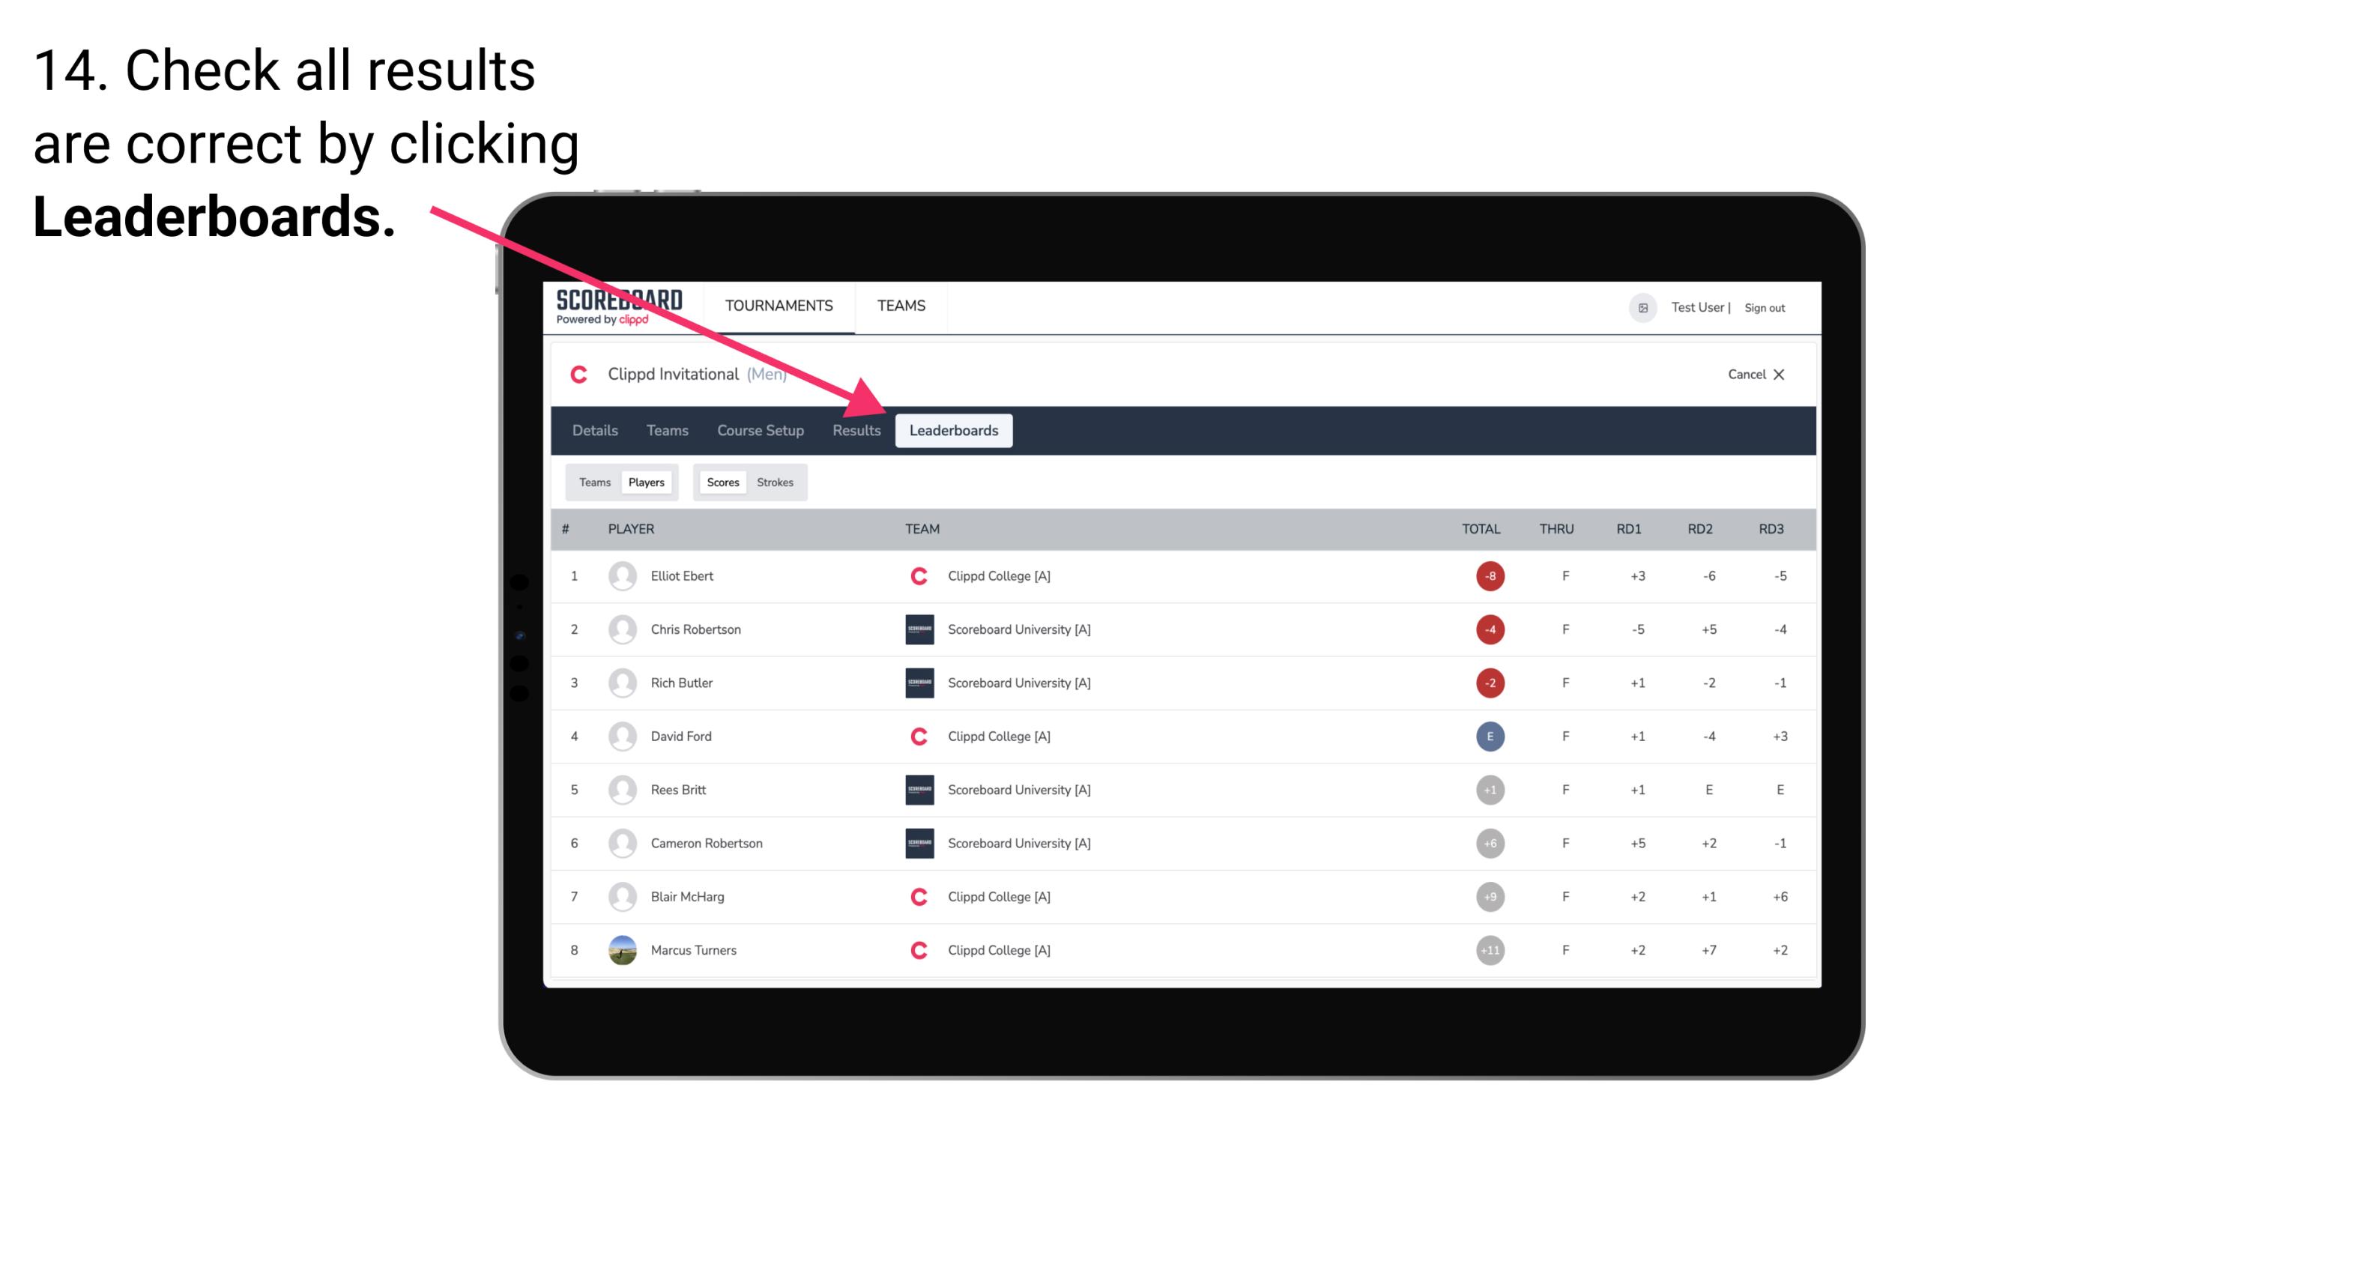
Task: Select the Results tab
Action: pyautogui.click(x=855, y=430)
